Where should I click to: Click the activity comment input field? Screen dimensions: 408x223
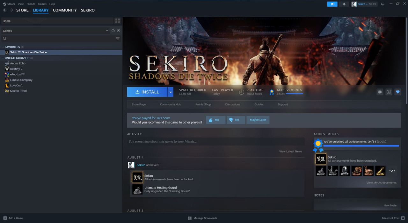tap(216, 141)
